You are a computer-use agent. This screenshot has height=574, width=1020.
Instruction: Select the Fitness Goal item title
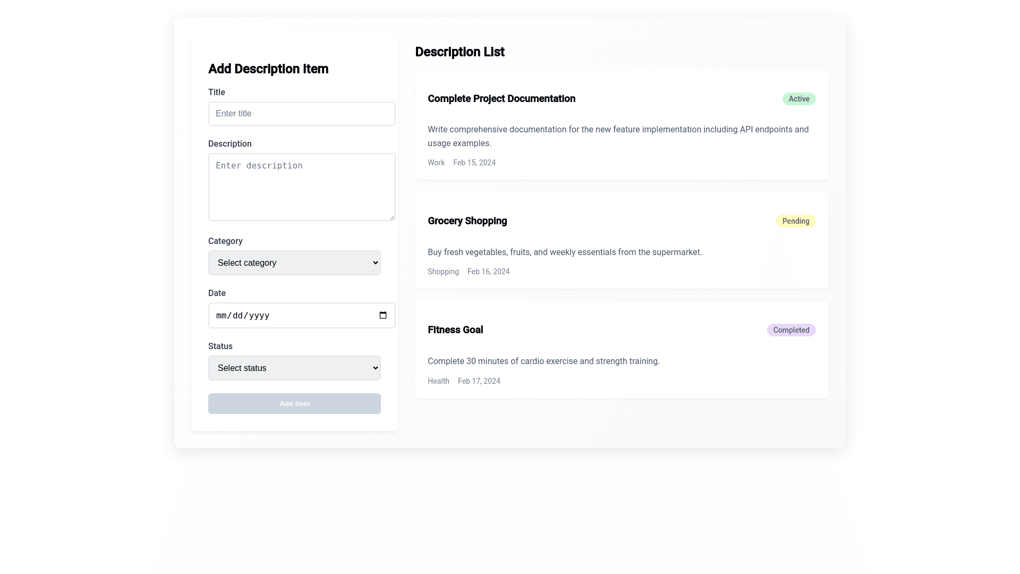tap(455, 330)
